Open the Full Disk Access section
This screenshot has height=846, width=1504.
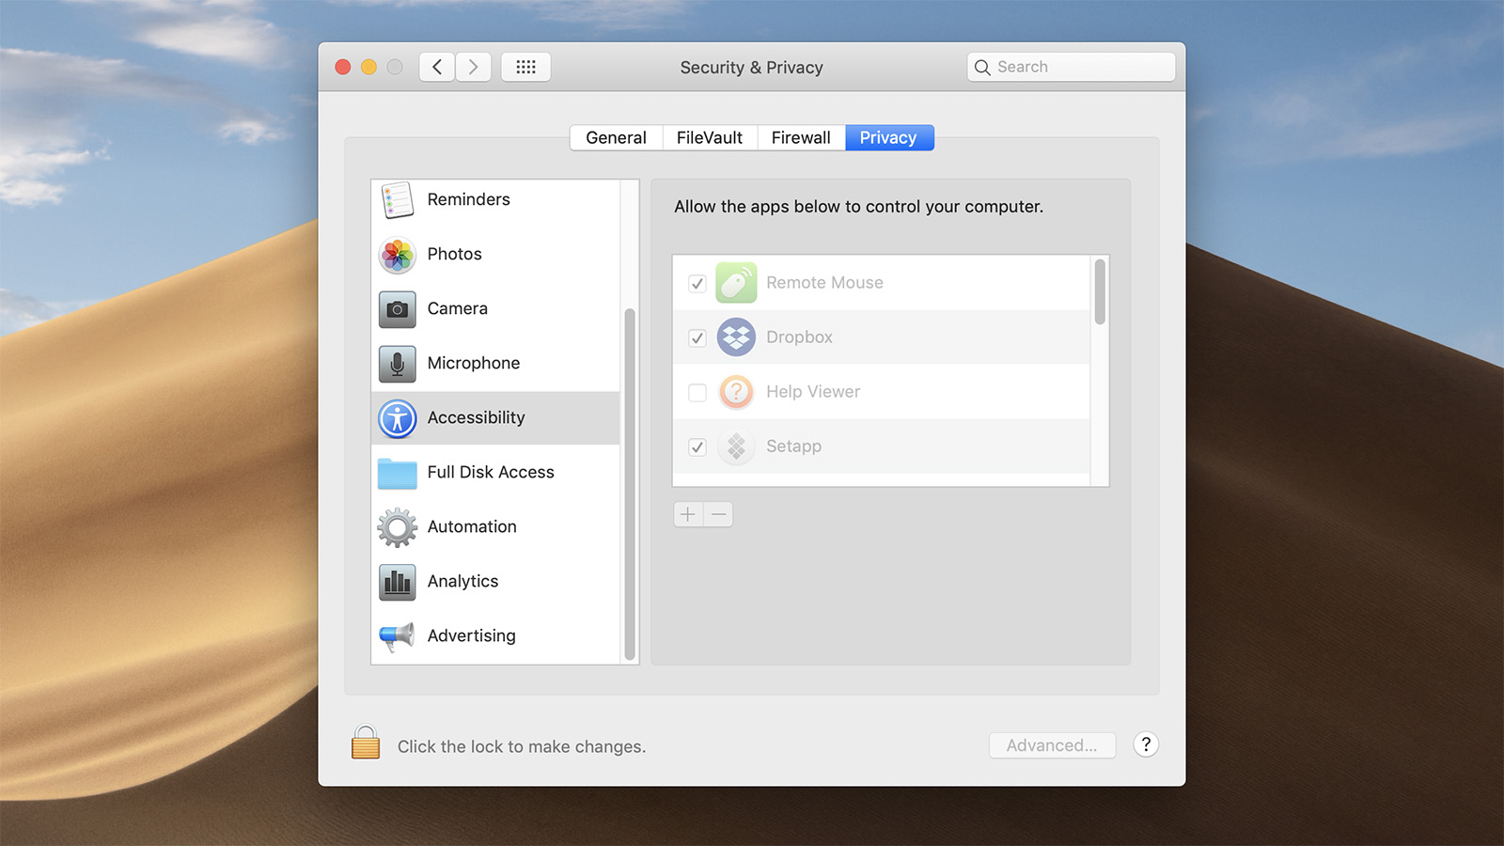coord(397,473)
